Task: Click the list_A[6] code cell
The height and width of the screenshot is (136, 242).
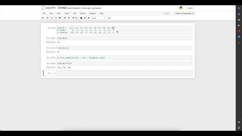Action: [x=124, y=38]
